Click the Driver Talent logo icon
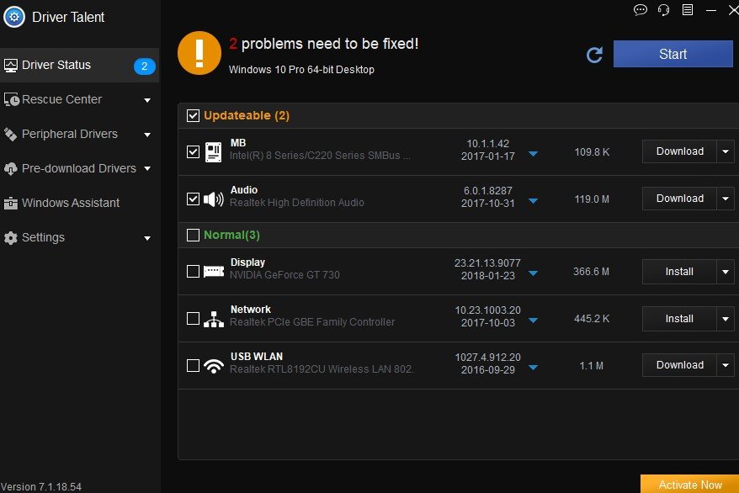This screenshot has width=739, height=493. click(14, 17)
